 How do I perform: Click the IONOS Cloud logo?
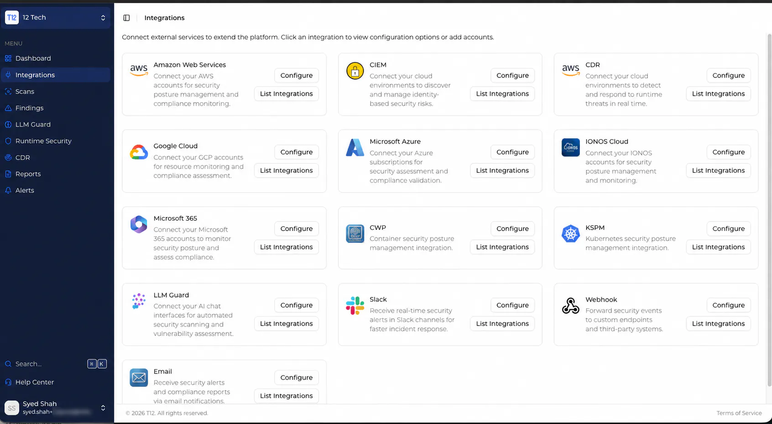point(571,147)
